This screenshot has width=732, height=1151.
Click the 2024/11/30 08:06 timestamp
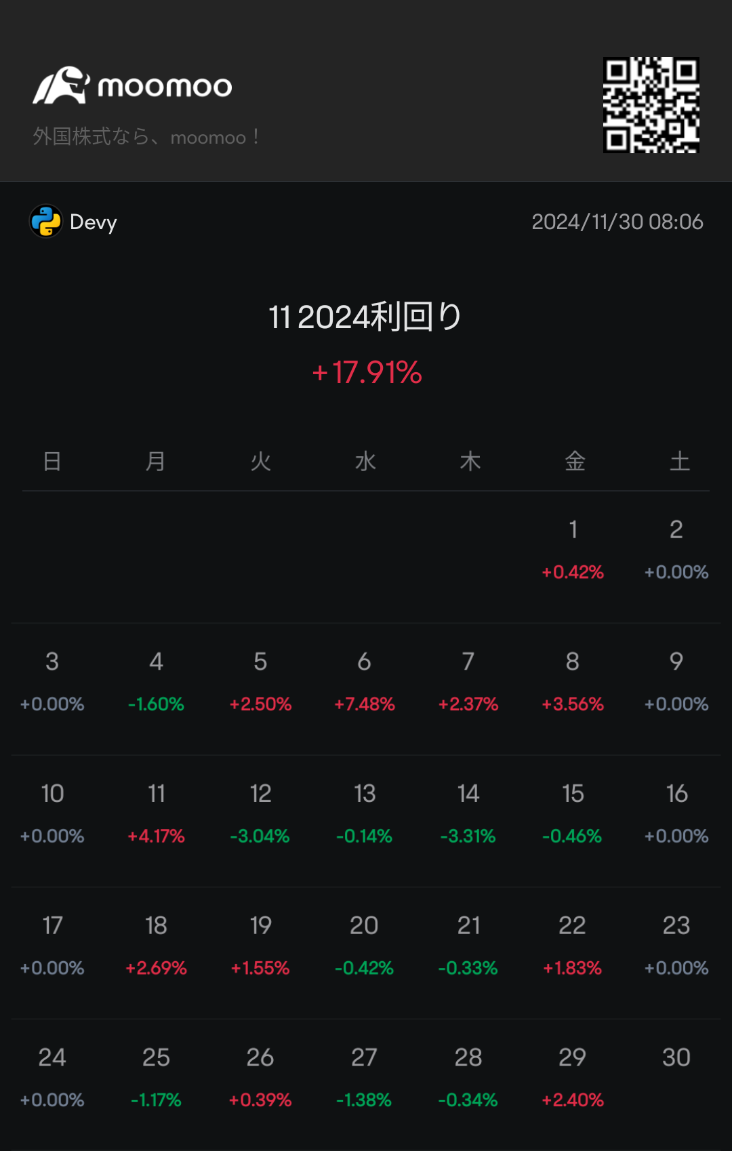click(617, 222)
